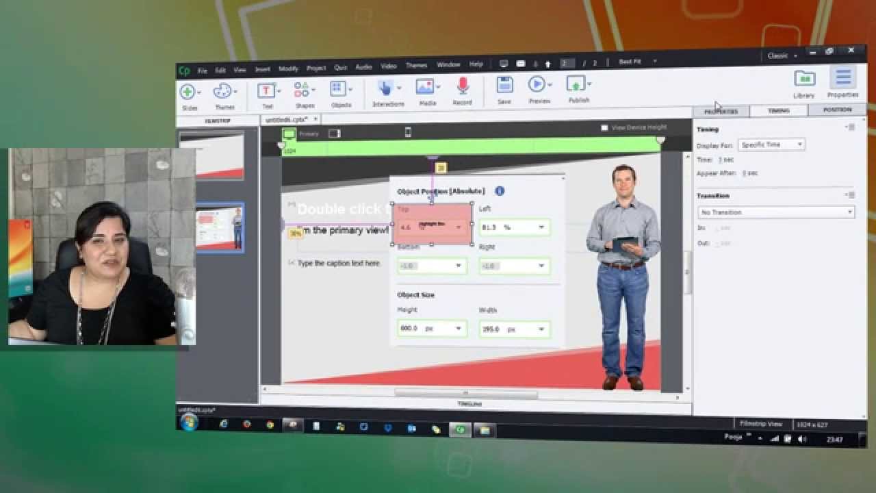Expand the Slides dropdown arrow
Viewport: 876px width, 493px height.
click(199, 92)
